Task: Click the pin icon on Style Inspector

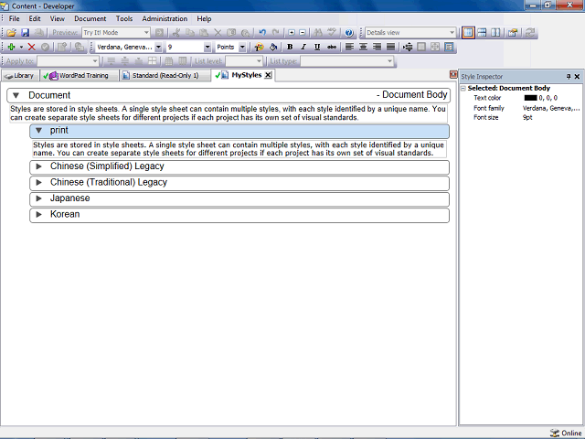Action: pyautogui.click(x=569, y=77)
